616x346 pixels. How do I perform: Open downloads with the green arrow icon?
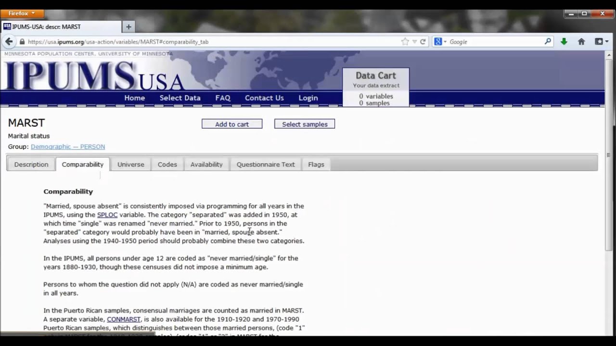tap(564, 42)
